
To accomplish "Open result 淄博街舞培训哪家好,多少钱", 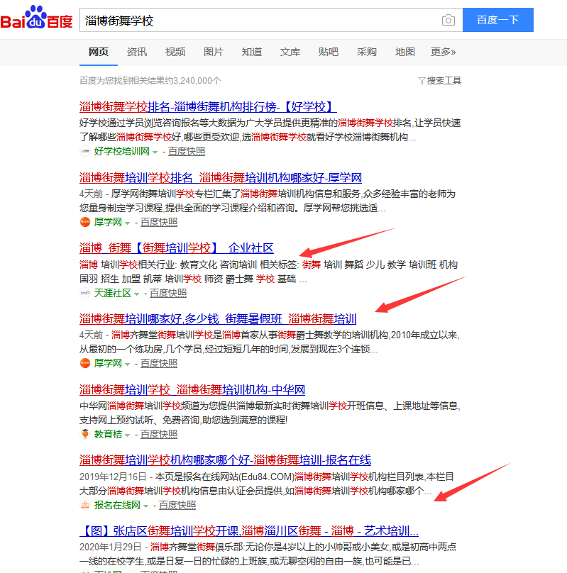I will pos(218,319).
